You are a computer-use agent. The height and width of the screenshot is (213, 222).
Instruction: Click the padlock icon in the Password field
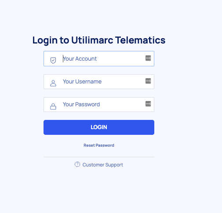pos(53,106)
